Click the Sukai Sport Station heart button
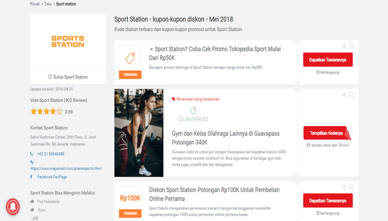The image size is (388, 221). point(68,77)
